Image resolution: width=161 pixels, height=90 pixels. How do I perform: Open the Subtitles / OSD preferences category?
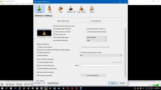point(71,9)
